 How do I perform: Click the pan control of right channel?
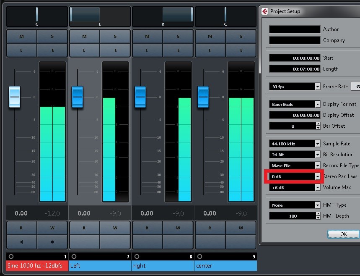(x=163, y=16)
